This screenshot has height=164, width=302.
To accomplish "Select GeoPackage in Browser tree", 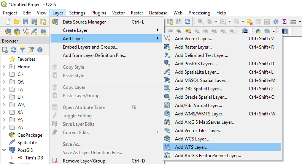I will point(30,135).
